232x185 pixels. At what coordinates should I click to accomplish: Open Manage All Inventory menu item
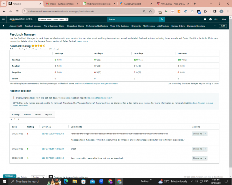[196, 26]
